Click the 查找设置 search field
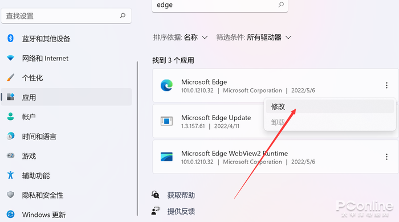The height and width of the screenshot is (222, 399). pos(66,16)
